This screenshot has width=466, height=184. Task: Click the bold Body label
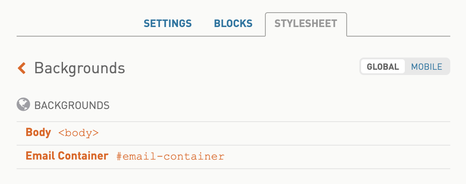pos(38,132)
